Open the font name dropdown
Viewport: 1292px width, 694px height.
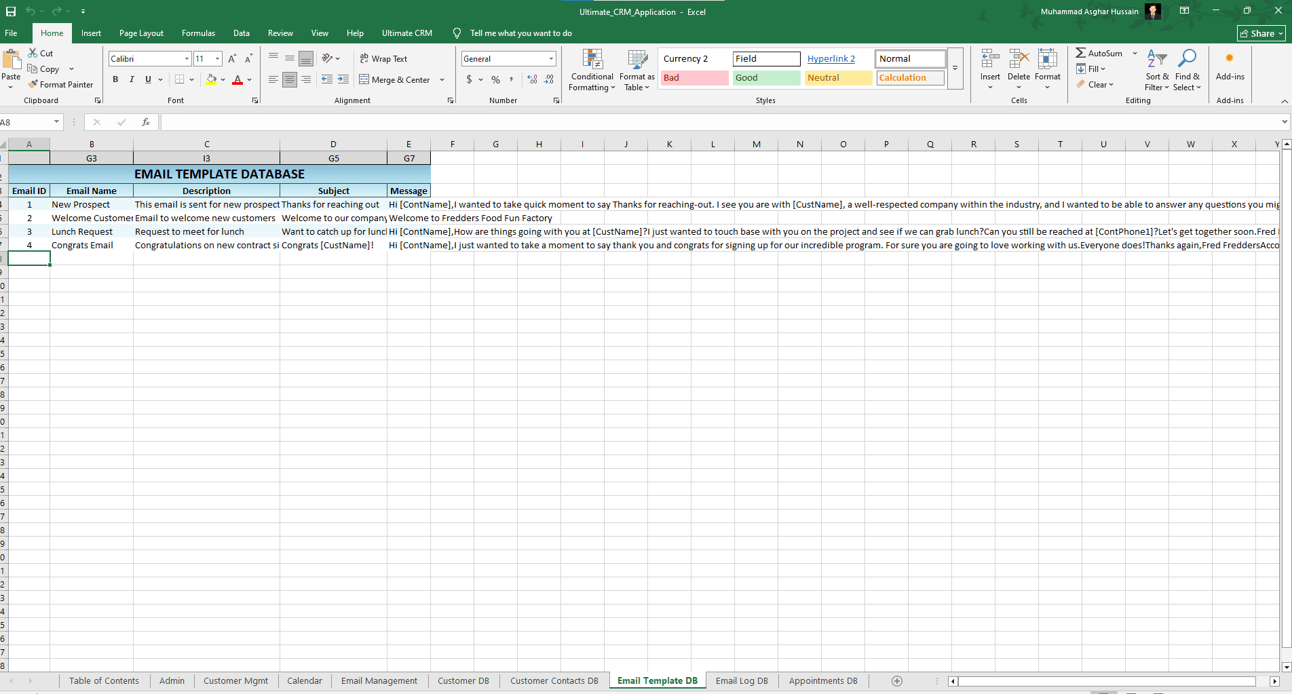pyautogui.click(x=187, y=59)
